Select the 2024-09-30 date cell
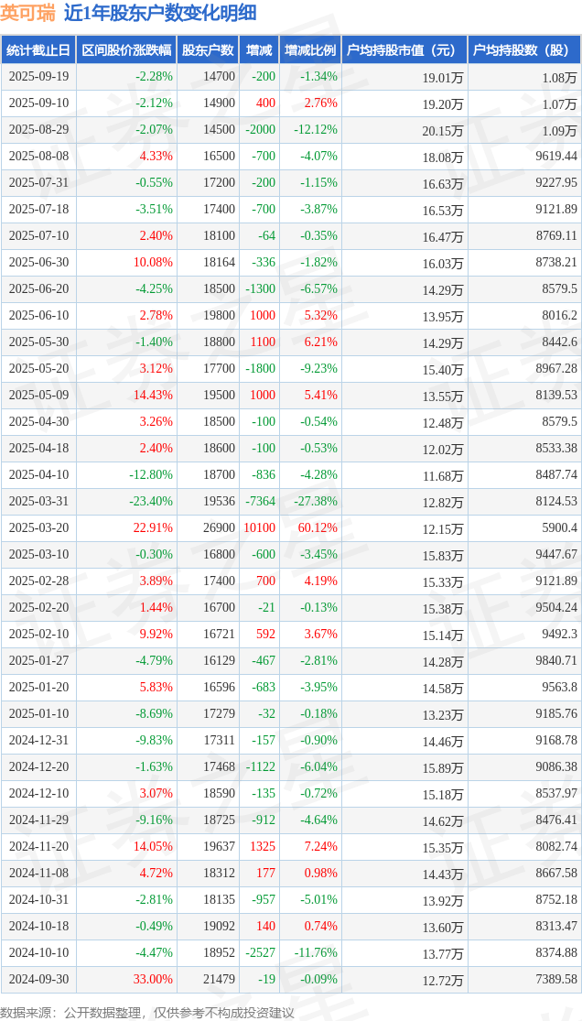 coord(38,980)
